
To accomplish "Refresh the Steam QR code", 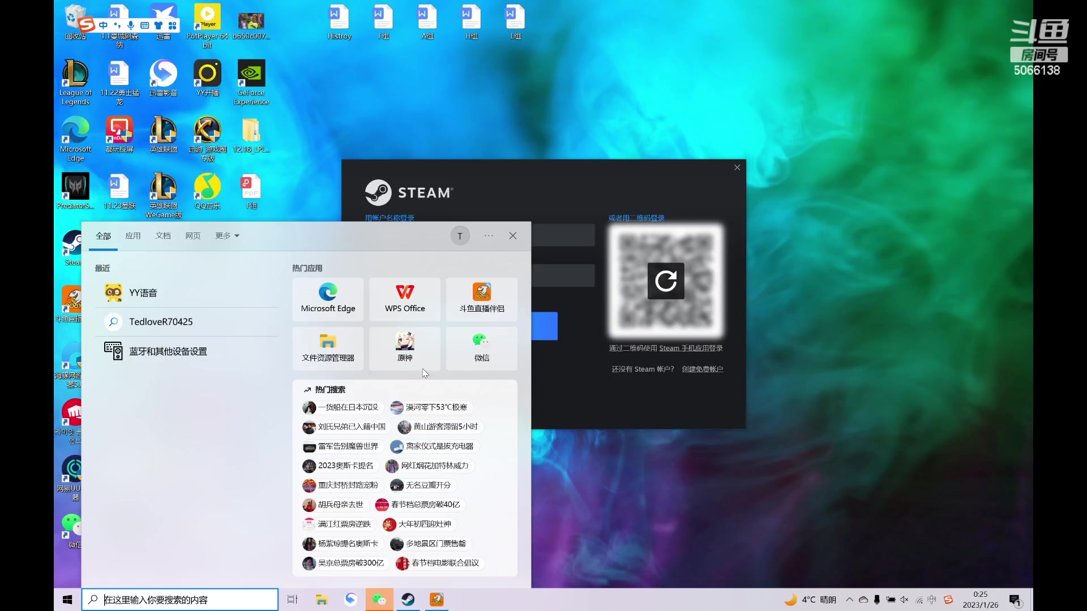I will pos(666,281).
